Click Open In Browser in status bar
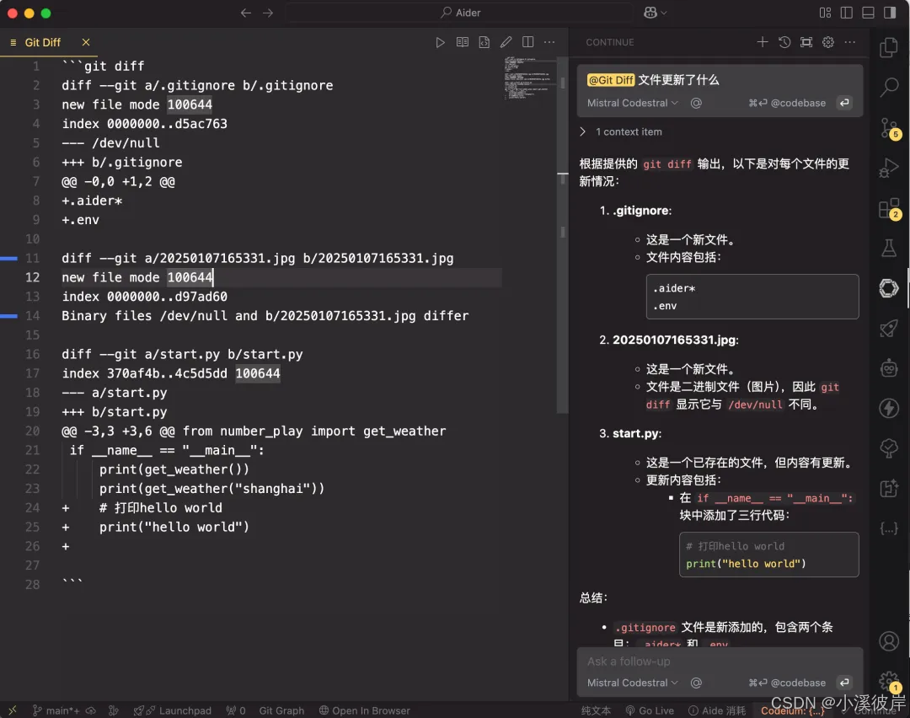 [x=365, y=710]
